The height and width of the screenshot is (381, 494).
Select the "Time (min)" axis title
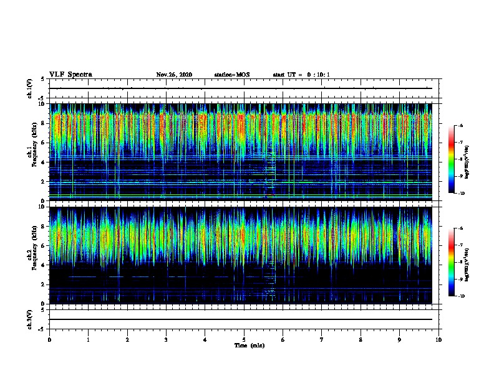[x=249, y=346]
